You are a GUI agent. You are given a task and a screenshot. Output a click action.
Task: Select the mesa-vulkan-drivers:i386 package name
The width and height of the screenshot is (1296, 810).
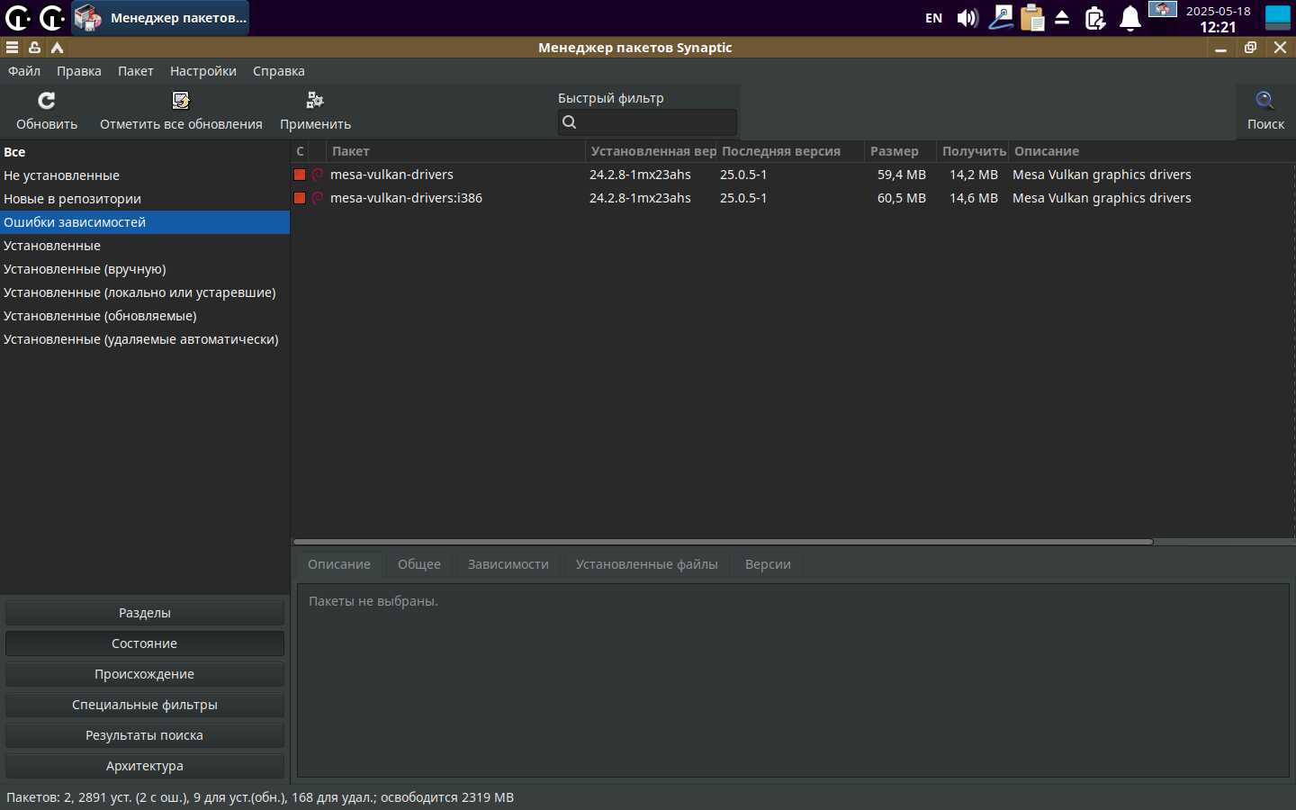click(406, 198)
